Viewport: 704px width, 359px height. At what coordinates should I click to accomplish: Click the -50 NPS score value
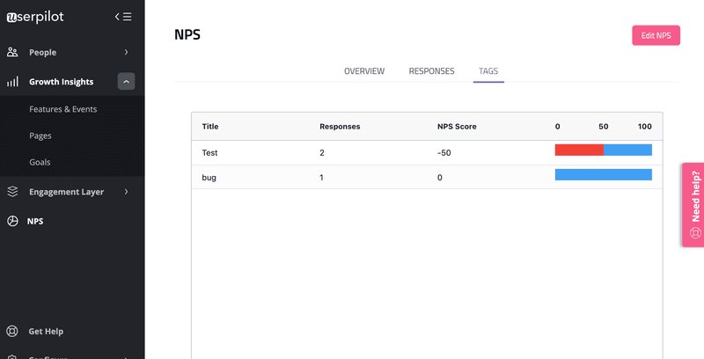click(444, 152)
